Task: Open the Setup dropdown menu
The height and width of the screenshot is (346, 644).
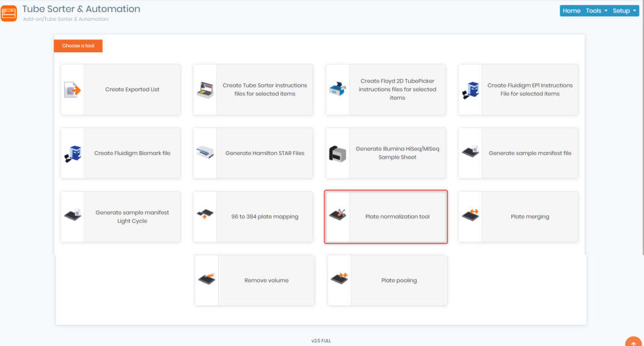Action: (625, 11)
